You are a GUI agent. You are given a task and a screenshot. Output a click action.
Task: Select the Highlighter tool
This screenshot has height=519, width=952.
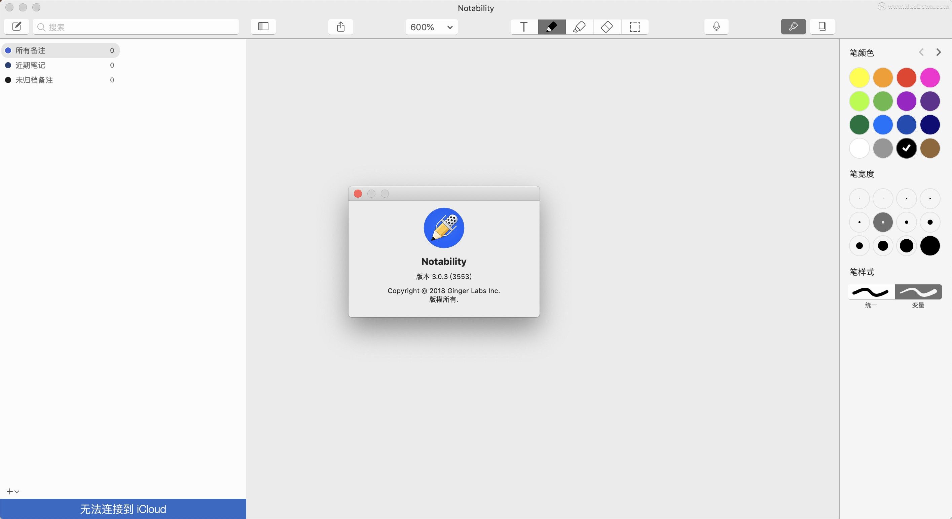pyautogui.click(x=580, y=27)
